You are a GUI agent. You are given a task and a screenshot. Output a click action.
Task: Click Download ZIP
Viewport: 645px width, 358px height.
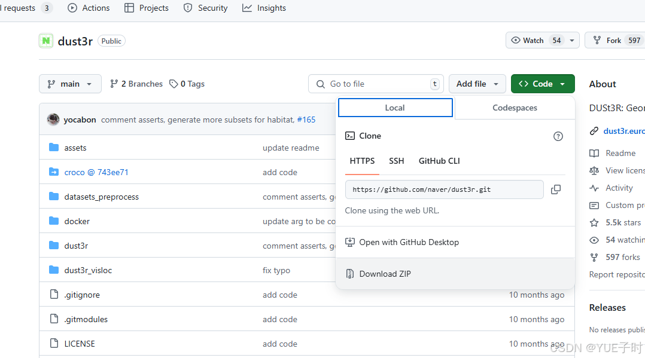point(385,274)
